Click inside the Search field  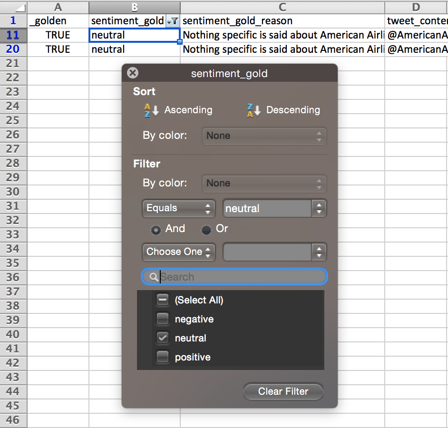(234, 277)
